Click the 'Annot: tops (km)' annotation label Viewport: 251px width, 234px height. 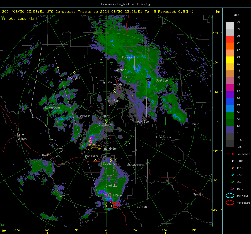[20, 19]
